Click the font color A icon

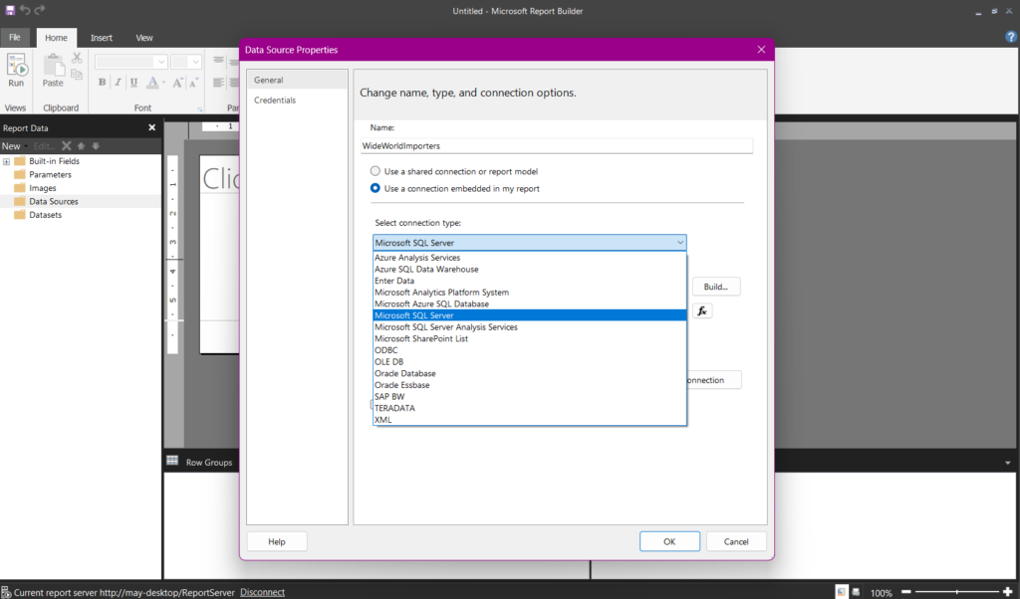point(152,82)
